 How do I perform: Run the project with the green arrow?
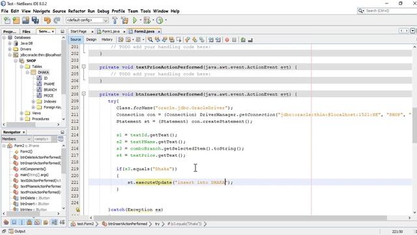point(135,20)
